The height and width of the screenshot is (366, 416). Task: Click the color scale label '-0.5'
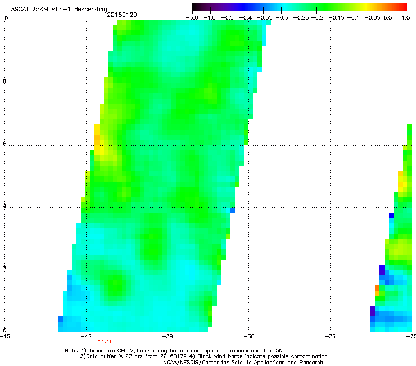coord(227,18)
